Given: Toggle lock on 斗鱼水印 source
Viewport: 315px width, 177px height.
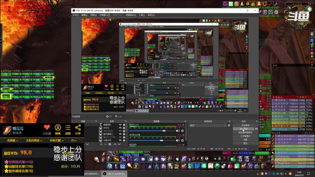Looking at the screenshot, I should [124, 140].
